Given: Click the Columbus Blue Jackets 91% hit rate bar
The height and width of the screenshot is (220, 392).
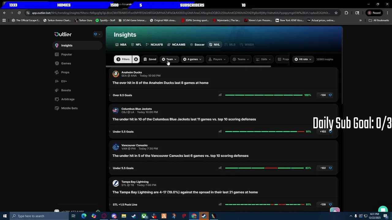Looking at the screenshot, I should click(x=265, y=131).
